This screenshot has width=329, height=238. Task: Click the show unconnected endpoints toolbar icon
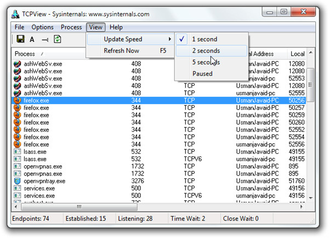coord(45,39)
